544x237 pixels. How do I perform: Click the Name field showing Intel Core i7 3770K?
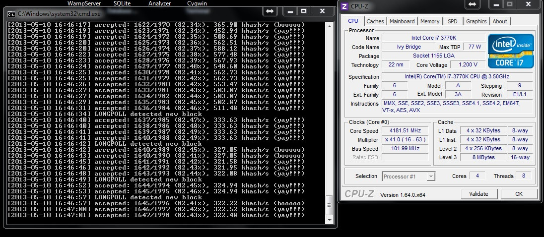click(x=433, y=38)
